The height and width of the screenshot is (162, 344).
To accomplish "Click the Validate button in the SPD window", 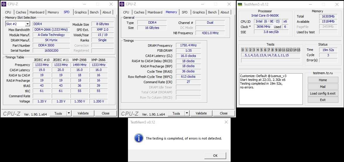I will pos(83,113).
